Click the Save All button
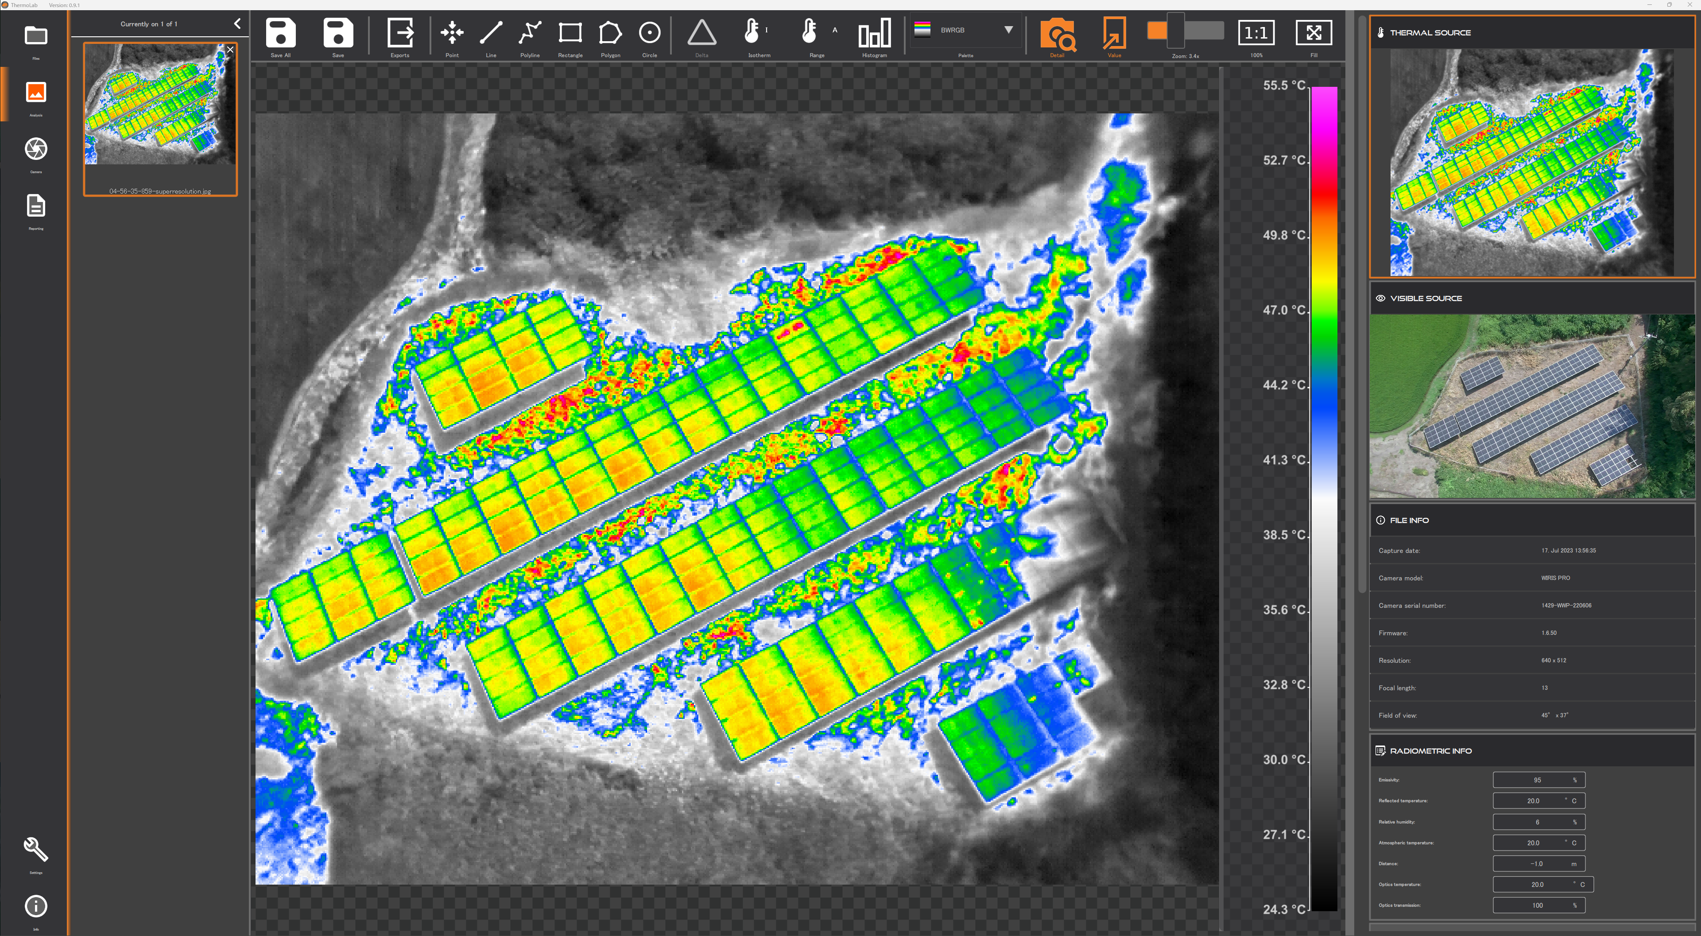Image resolution: width=1701 pixels, height=936 pixels. point(281,33)
